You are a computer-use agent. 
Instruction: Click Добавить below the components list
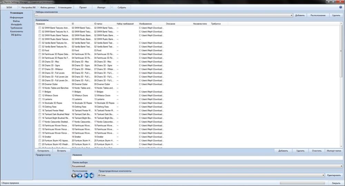283,151
